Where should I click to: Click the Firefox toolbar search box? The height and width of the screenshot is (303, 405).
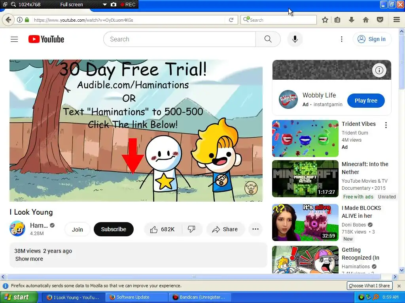tap(278, 20)
